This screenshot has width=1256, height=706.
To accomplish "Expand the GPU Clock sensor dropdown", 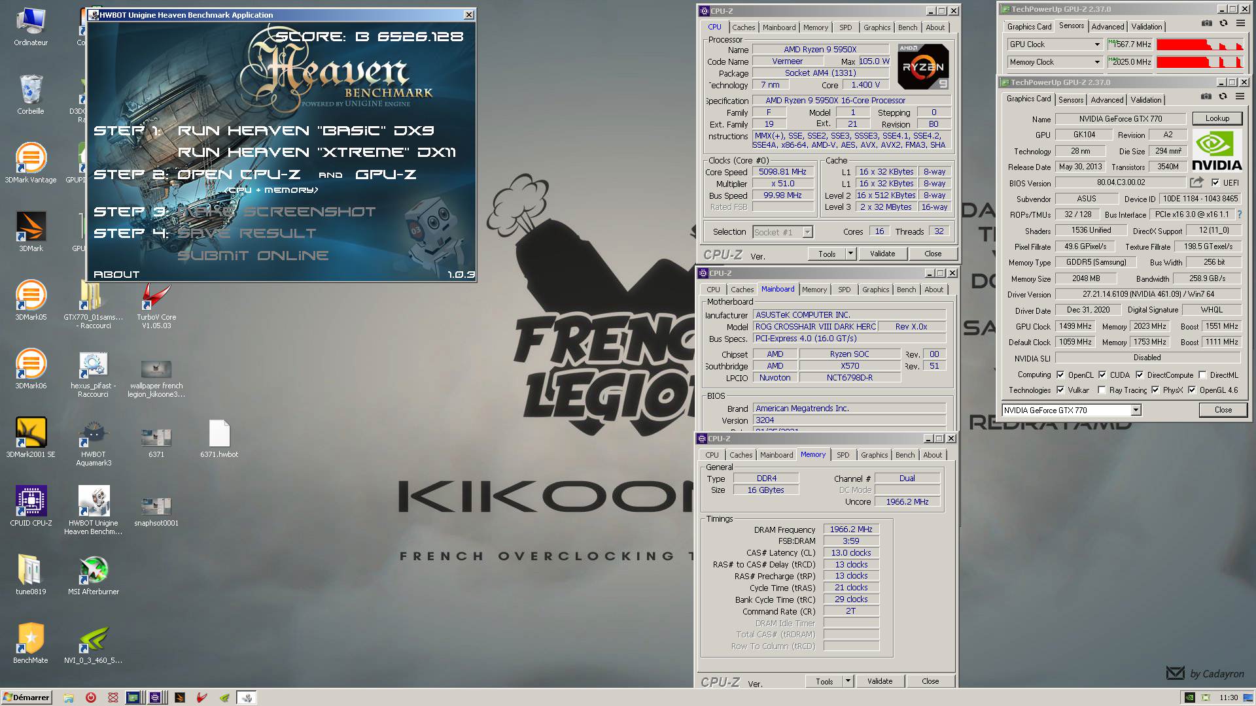I will coord(1097,44).
